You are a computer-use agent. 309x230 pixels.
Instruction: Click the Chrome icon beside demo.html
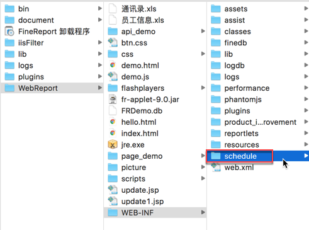click(113, 66)
